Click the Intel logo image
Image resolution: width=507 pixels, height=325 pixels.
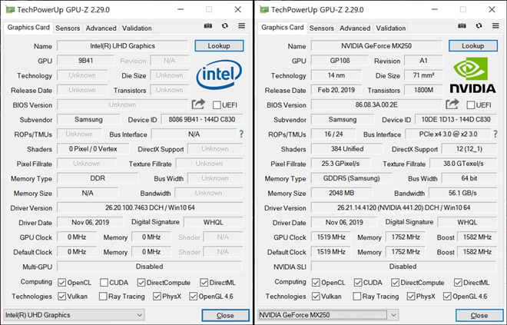click(219, 74)
